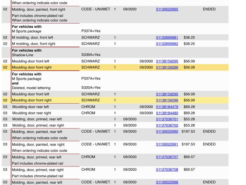
Task: Open part link 51138184479
Action: click(167, 107)
